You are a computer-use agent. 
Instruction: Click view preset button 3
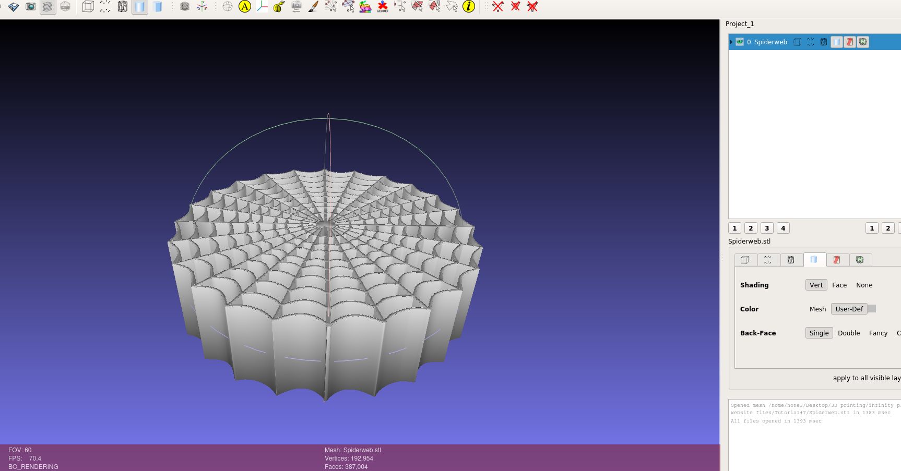767,228
